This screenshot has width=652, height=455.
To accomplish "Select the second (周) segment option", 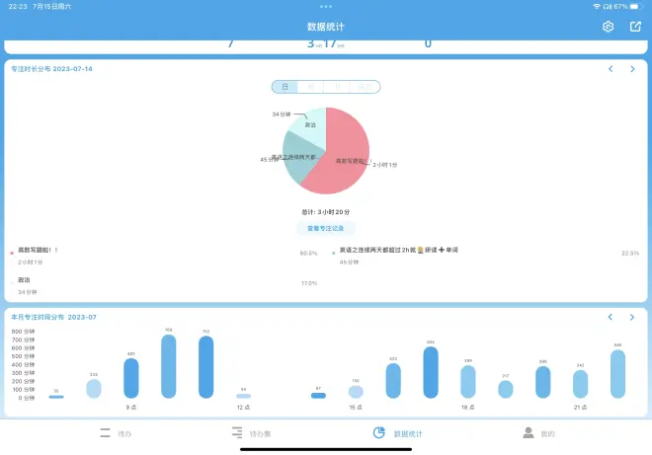I will coord(311,87).
